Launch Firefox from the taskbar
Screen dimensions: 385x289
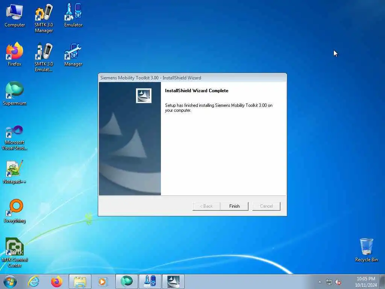pos(57,281)
